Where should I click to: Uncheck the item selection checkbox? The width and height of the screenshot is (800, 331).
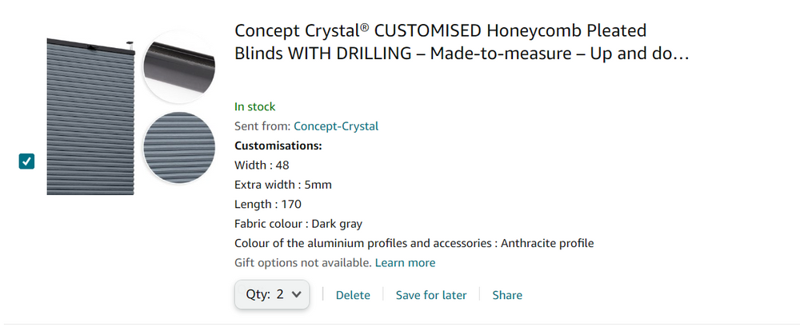coord(27,162)
